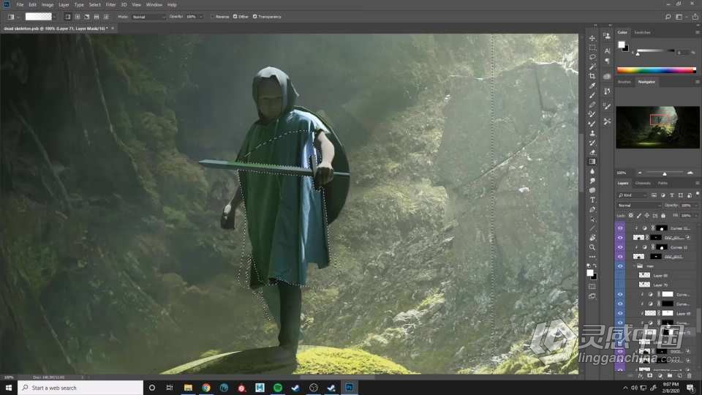Show the Layer 70 layer
Viewport: 702px width, 395px height.
pyautogui.click(x=620, y=285)
